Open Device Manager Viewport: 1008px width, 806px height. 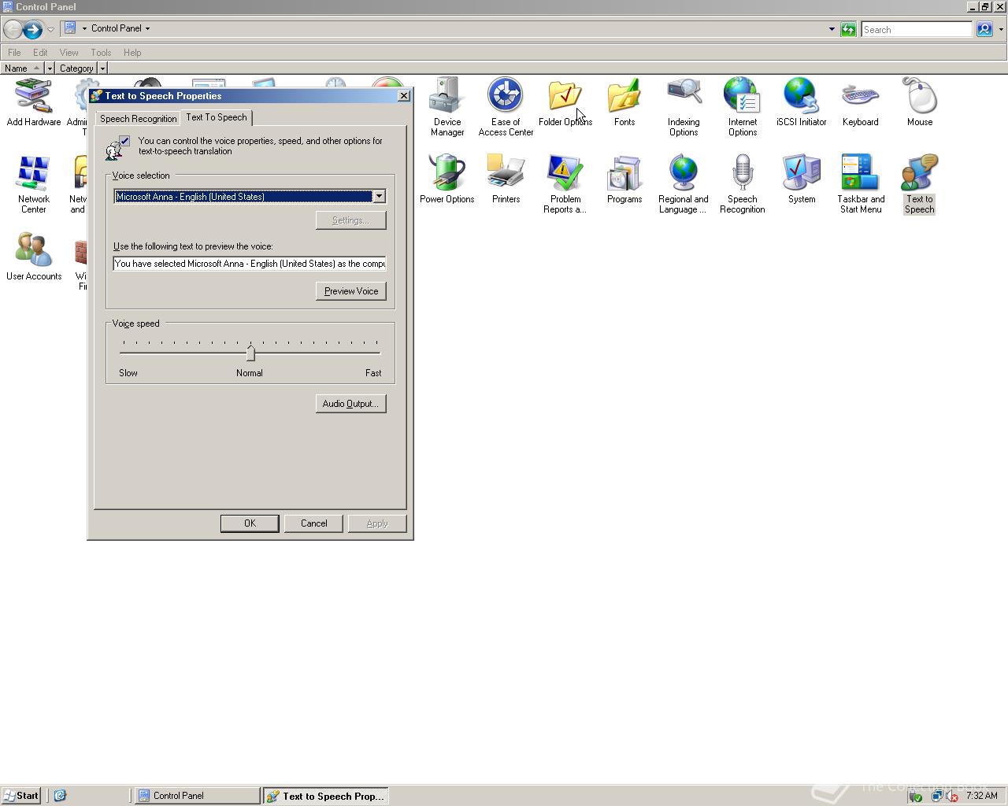pyautogui.click(x=447, y=107)
